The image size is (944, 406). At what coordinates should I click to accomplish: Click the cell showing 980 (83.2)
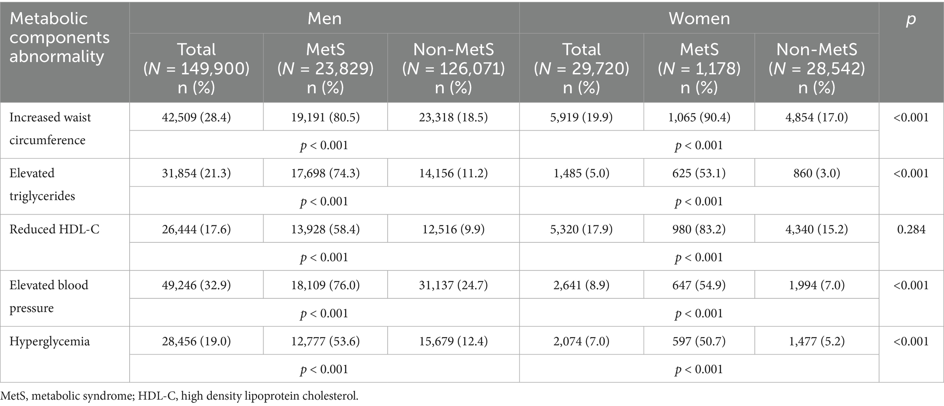699,229
